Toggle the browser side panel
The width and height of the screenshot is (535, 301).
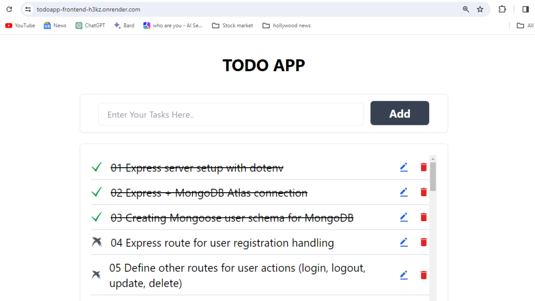(x=526, y=9)
